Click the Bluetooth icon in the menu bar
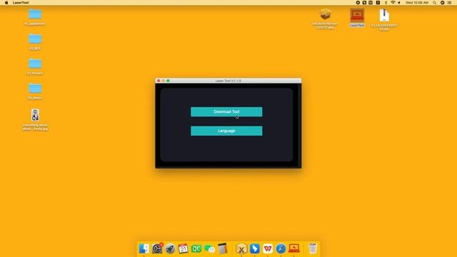Image resolution: width=457 pixels, height=257 pixels. 386,3
